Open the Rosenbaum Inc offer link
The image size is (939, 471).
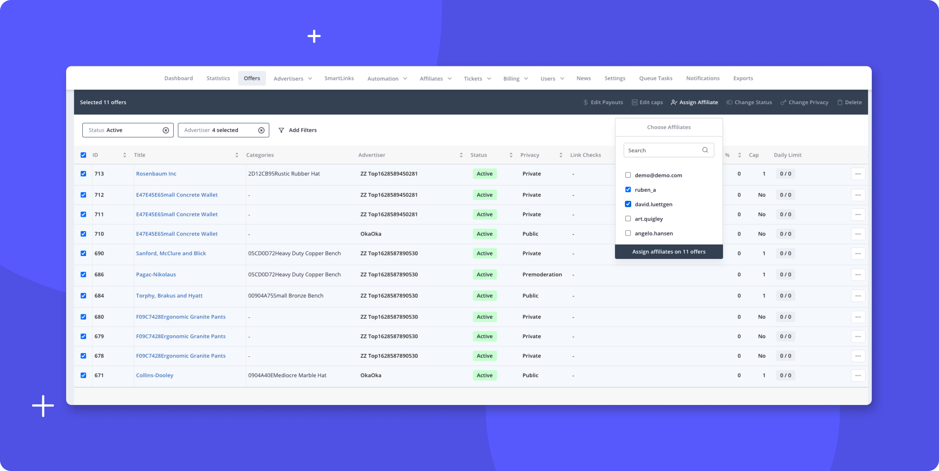156,174
